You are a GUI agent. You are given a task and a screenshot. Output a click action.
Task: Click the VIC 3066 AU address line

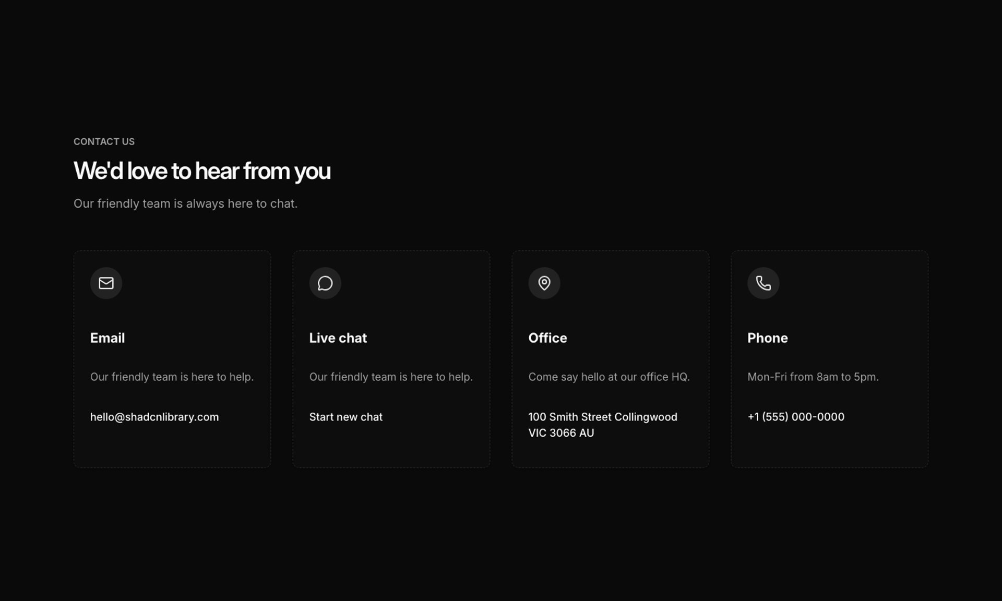point(561,433)
